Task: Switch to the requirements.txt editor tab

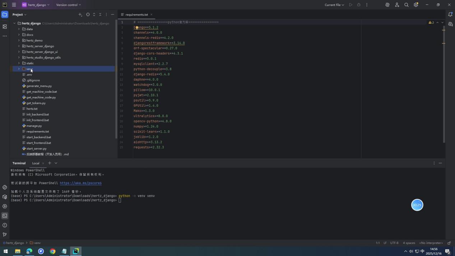Action: click(x=136, y=15)
